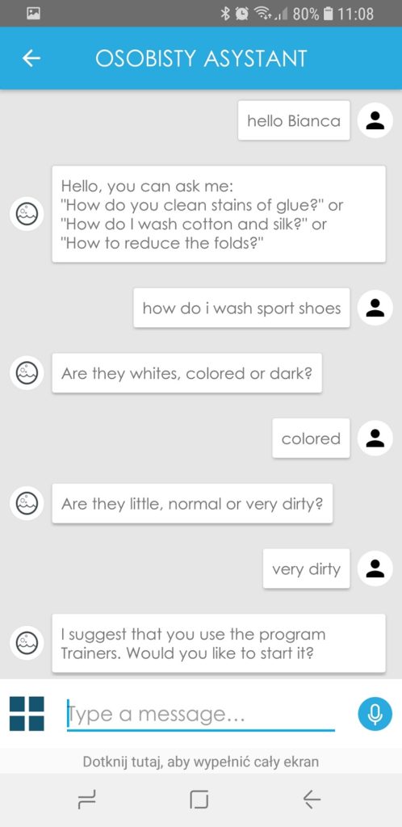Viewport: 402px width, 827px height.
Task: Tap user avatar beside 'hello Bianca'
Action: 375,120
